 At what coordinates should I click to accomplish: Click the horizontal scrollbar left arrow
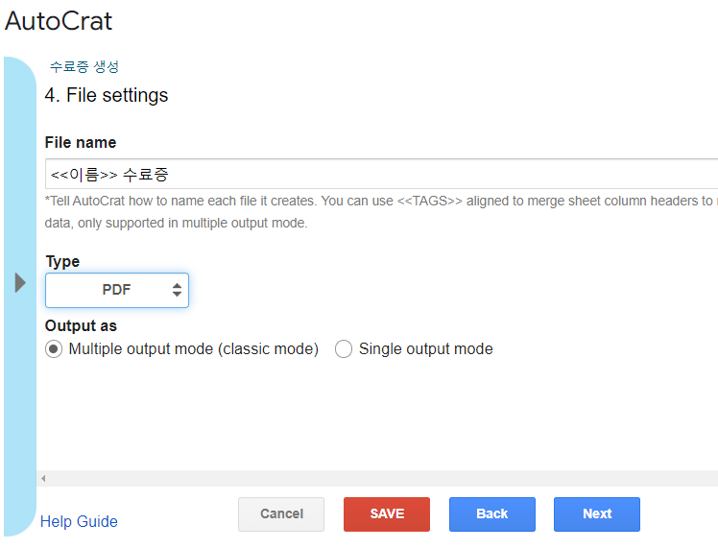coord(43,478)
